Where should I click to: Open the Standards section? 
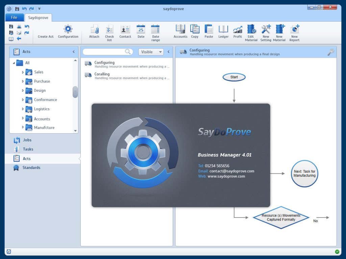[31, 168]
